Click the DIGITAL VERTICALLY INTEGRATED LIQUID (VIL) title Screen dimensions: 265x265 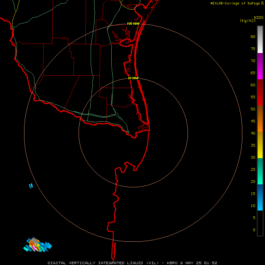(103, 263)
